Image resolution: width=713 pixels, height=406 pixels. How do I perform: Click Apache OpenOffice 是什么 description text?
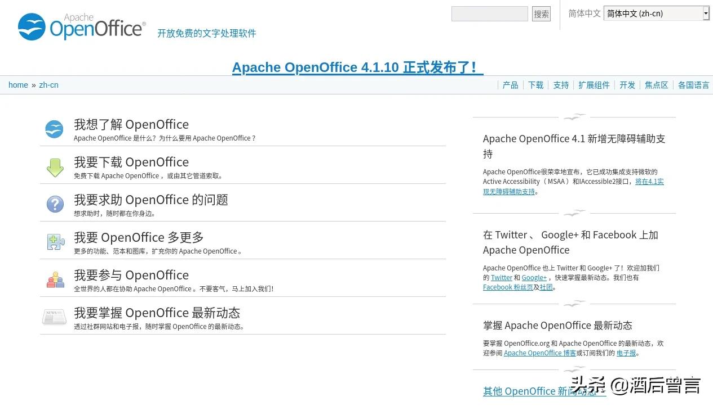165,138
